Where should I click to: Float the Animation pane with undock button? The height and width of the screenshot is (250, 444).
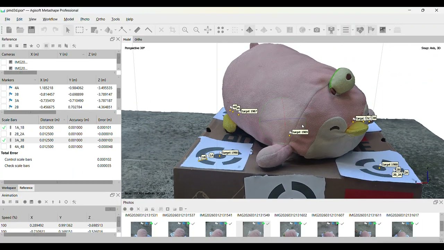click(112, 195)
